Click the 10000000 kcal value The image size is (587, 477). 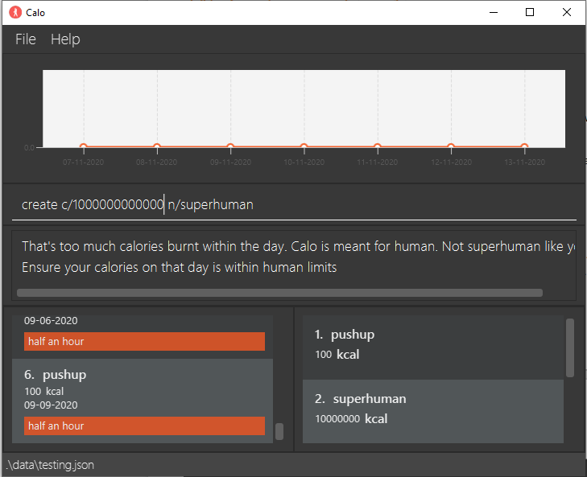coord(351,418)
